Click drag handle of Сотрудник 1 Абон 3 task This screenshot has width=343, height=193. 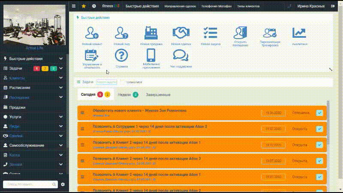tap(82, 129)
